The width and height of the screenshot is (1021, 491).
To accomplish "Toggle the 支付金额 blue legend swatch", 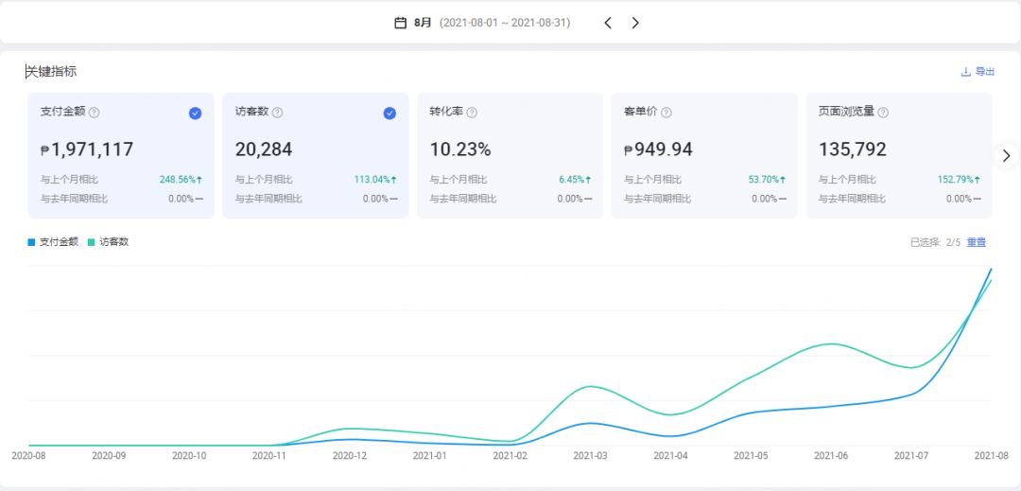I will [31, 242].
